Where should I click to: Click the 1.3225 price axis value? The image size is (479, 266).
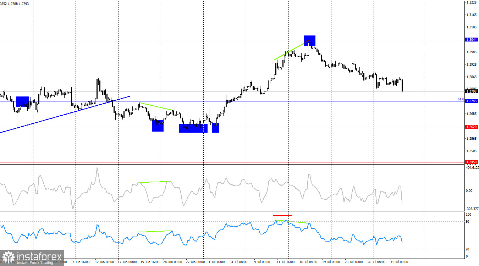(x=471, y=2)
